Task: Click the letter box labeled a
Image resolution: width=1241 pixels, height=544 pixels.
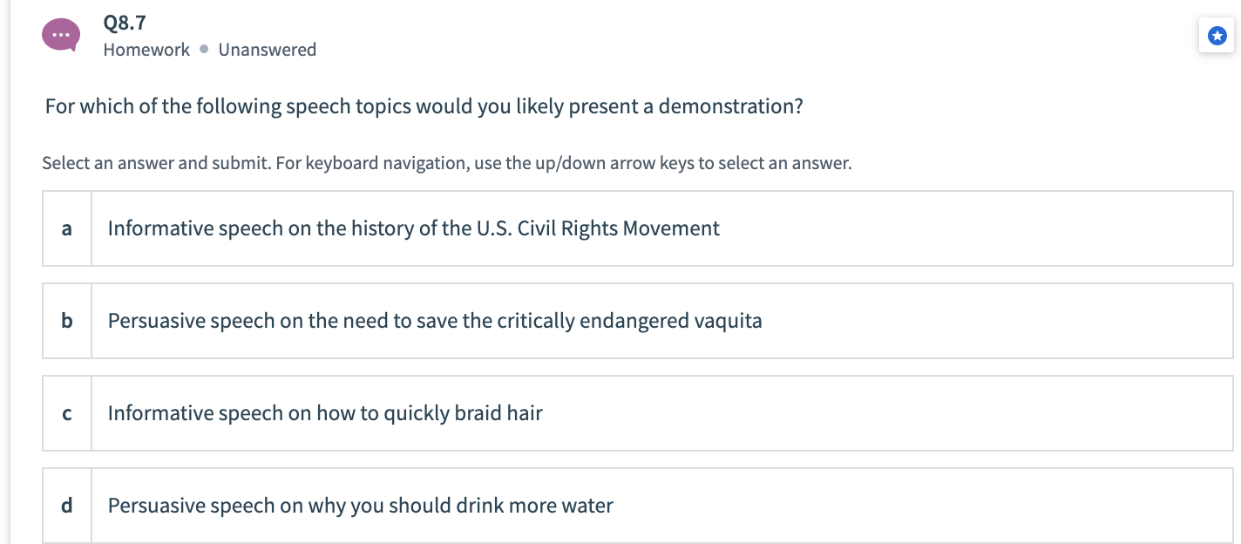Action: (66, 228)
